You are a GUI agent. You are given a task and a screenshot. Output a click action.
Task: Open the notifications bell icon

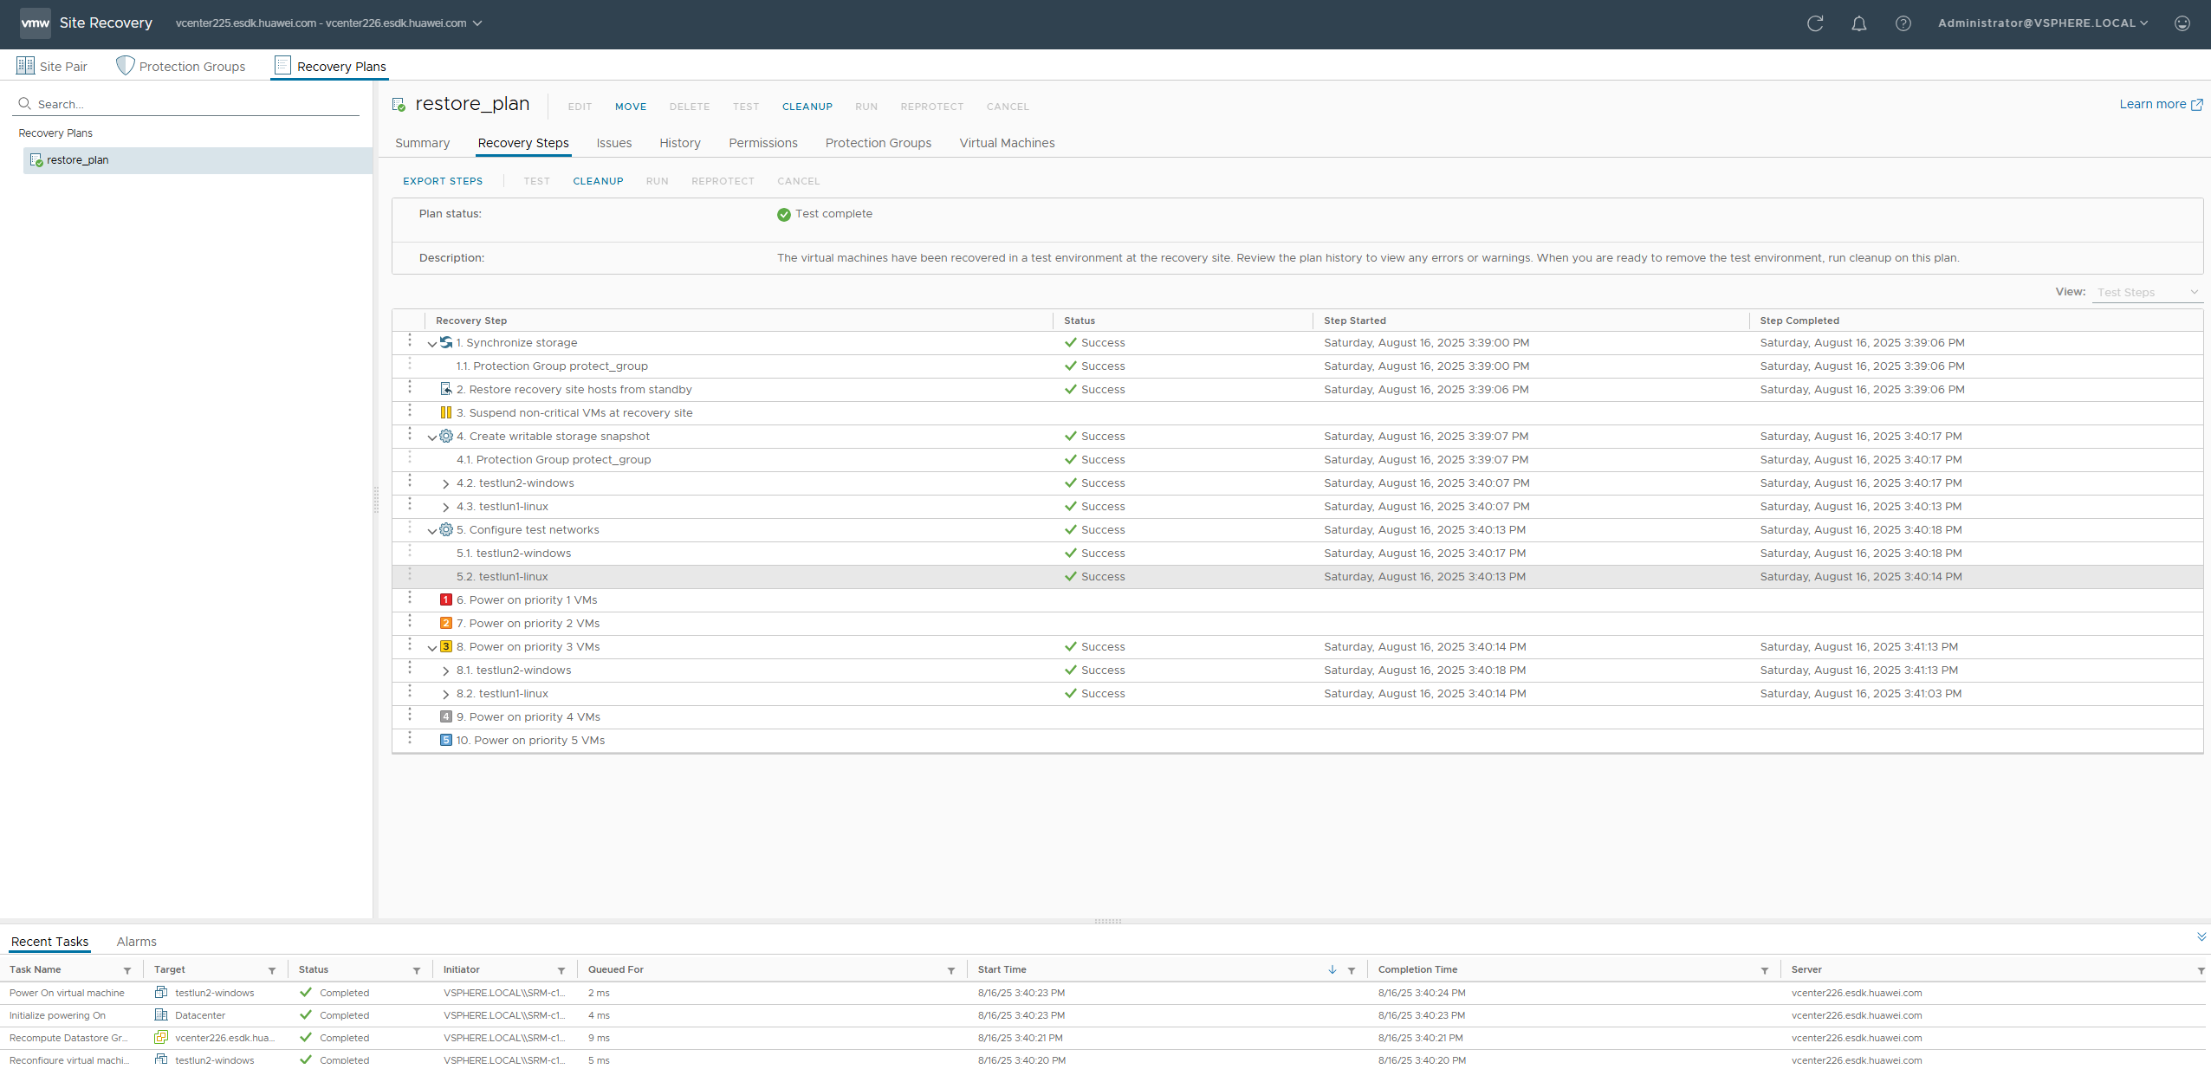1859,23
